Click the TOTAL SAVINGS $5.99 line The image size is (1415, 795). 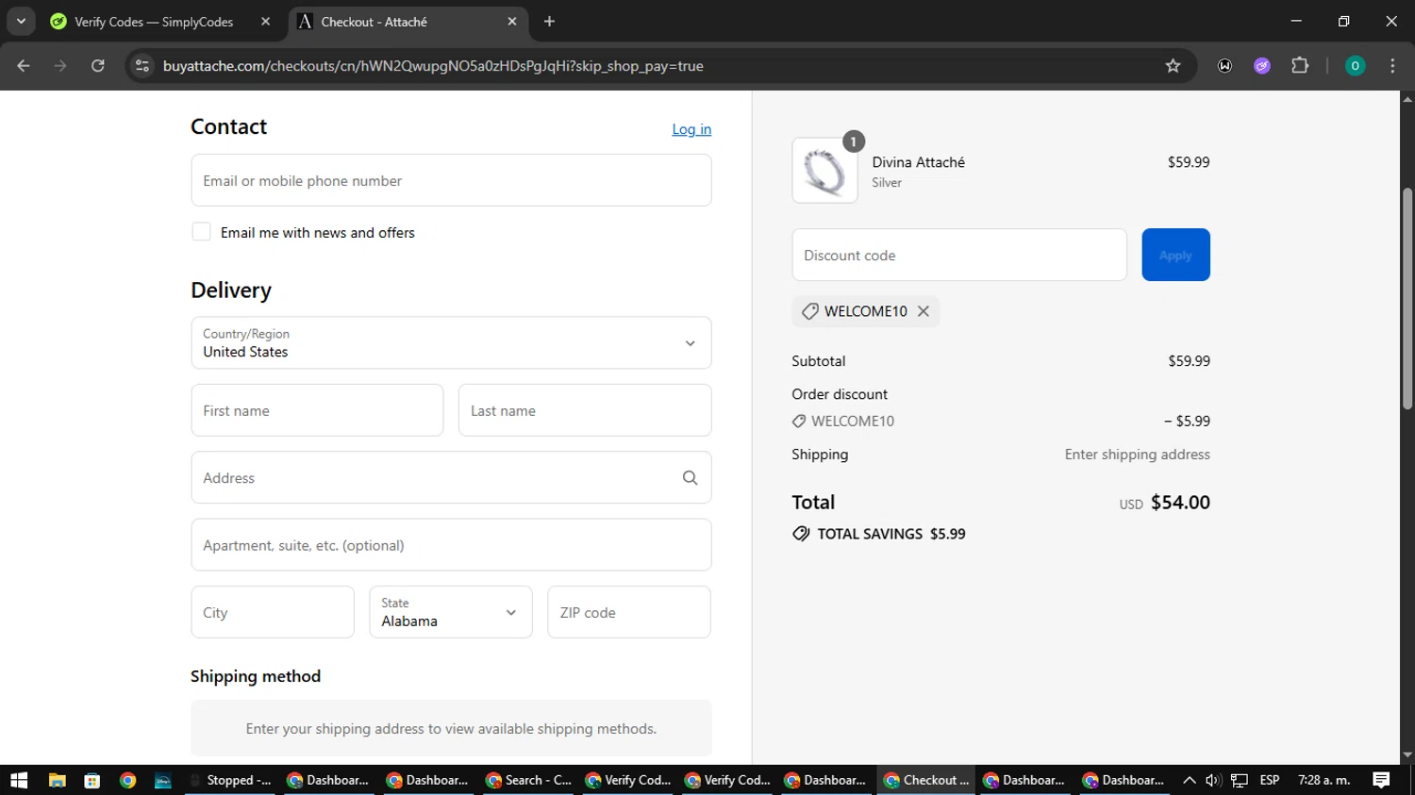[x=879, y=534]
